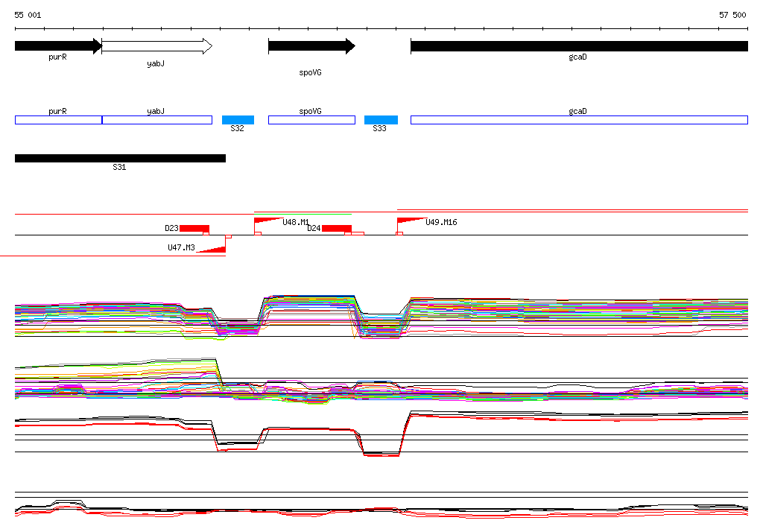
Task: Click the green line above D24
Action: tap(303, 214)
